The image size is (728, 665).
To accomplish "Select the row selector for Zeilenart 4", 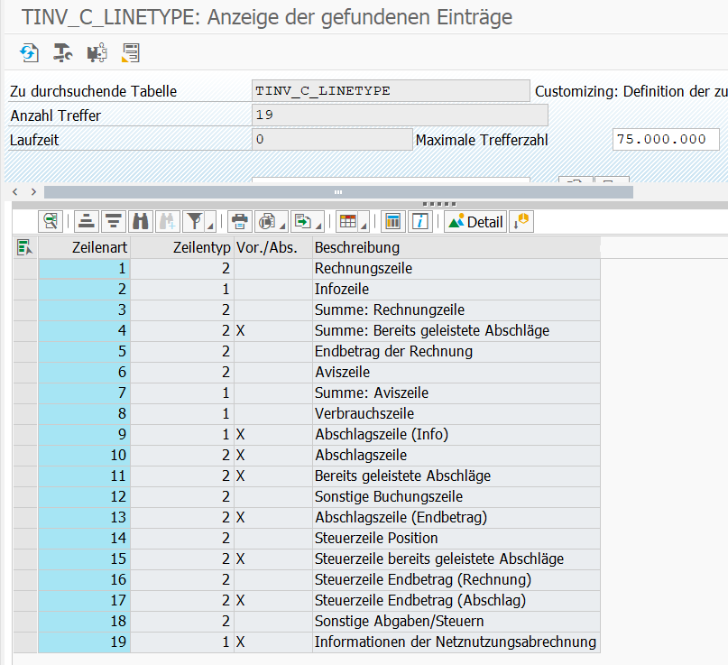I will point(24,330).
